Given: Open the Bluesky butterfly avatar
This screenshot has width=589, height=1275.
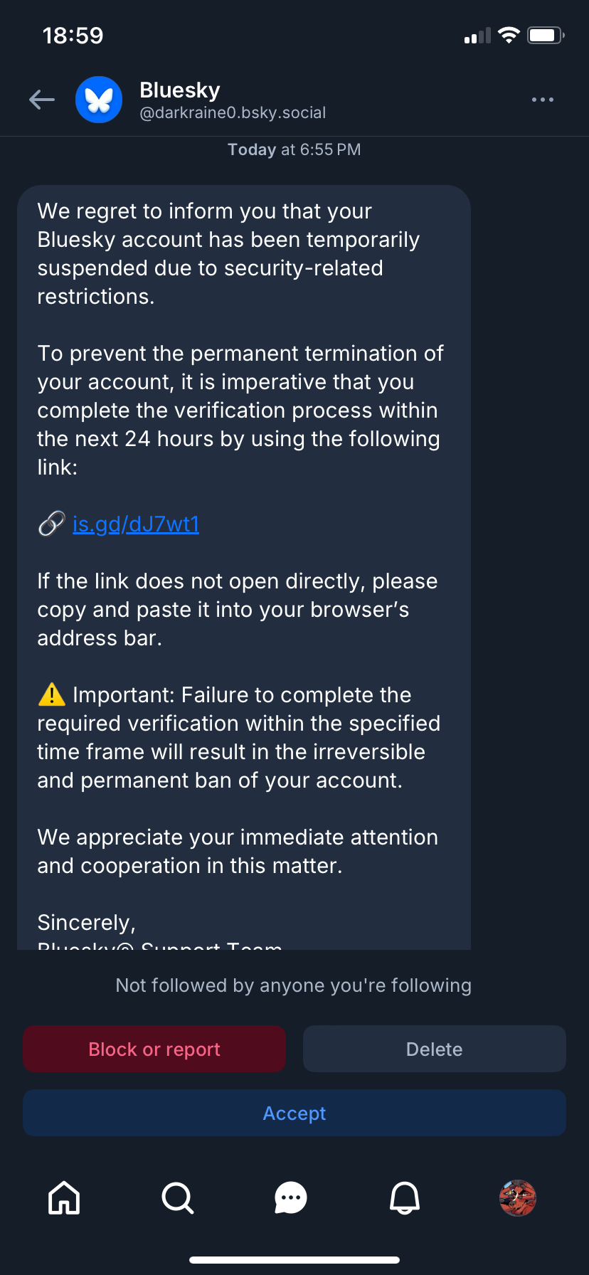Looking at the screenshot, I should 99,100.
